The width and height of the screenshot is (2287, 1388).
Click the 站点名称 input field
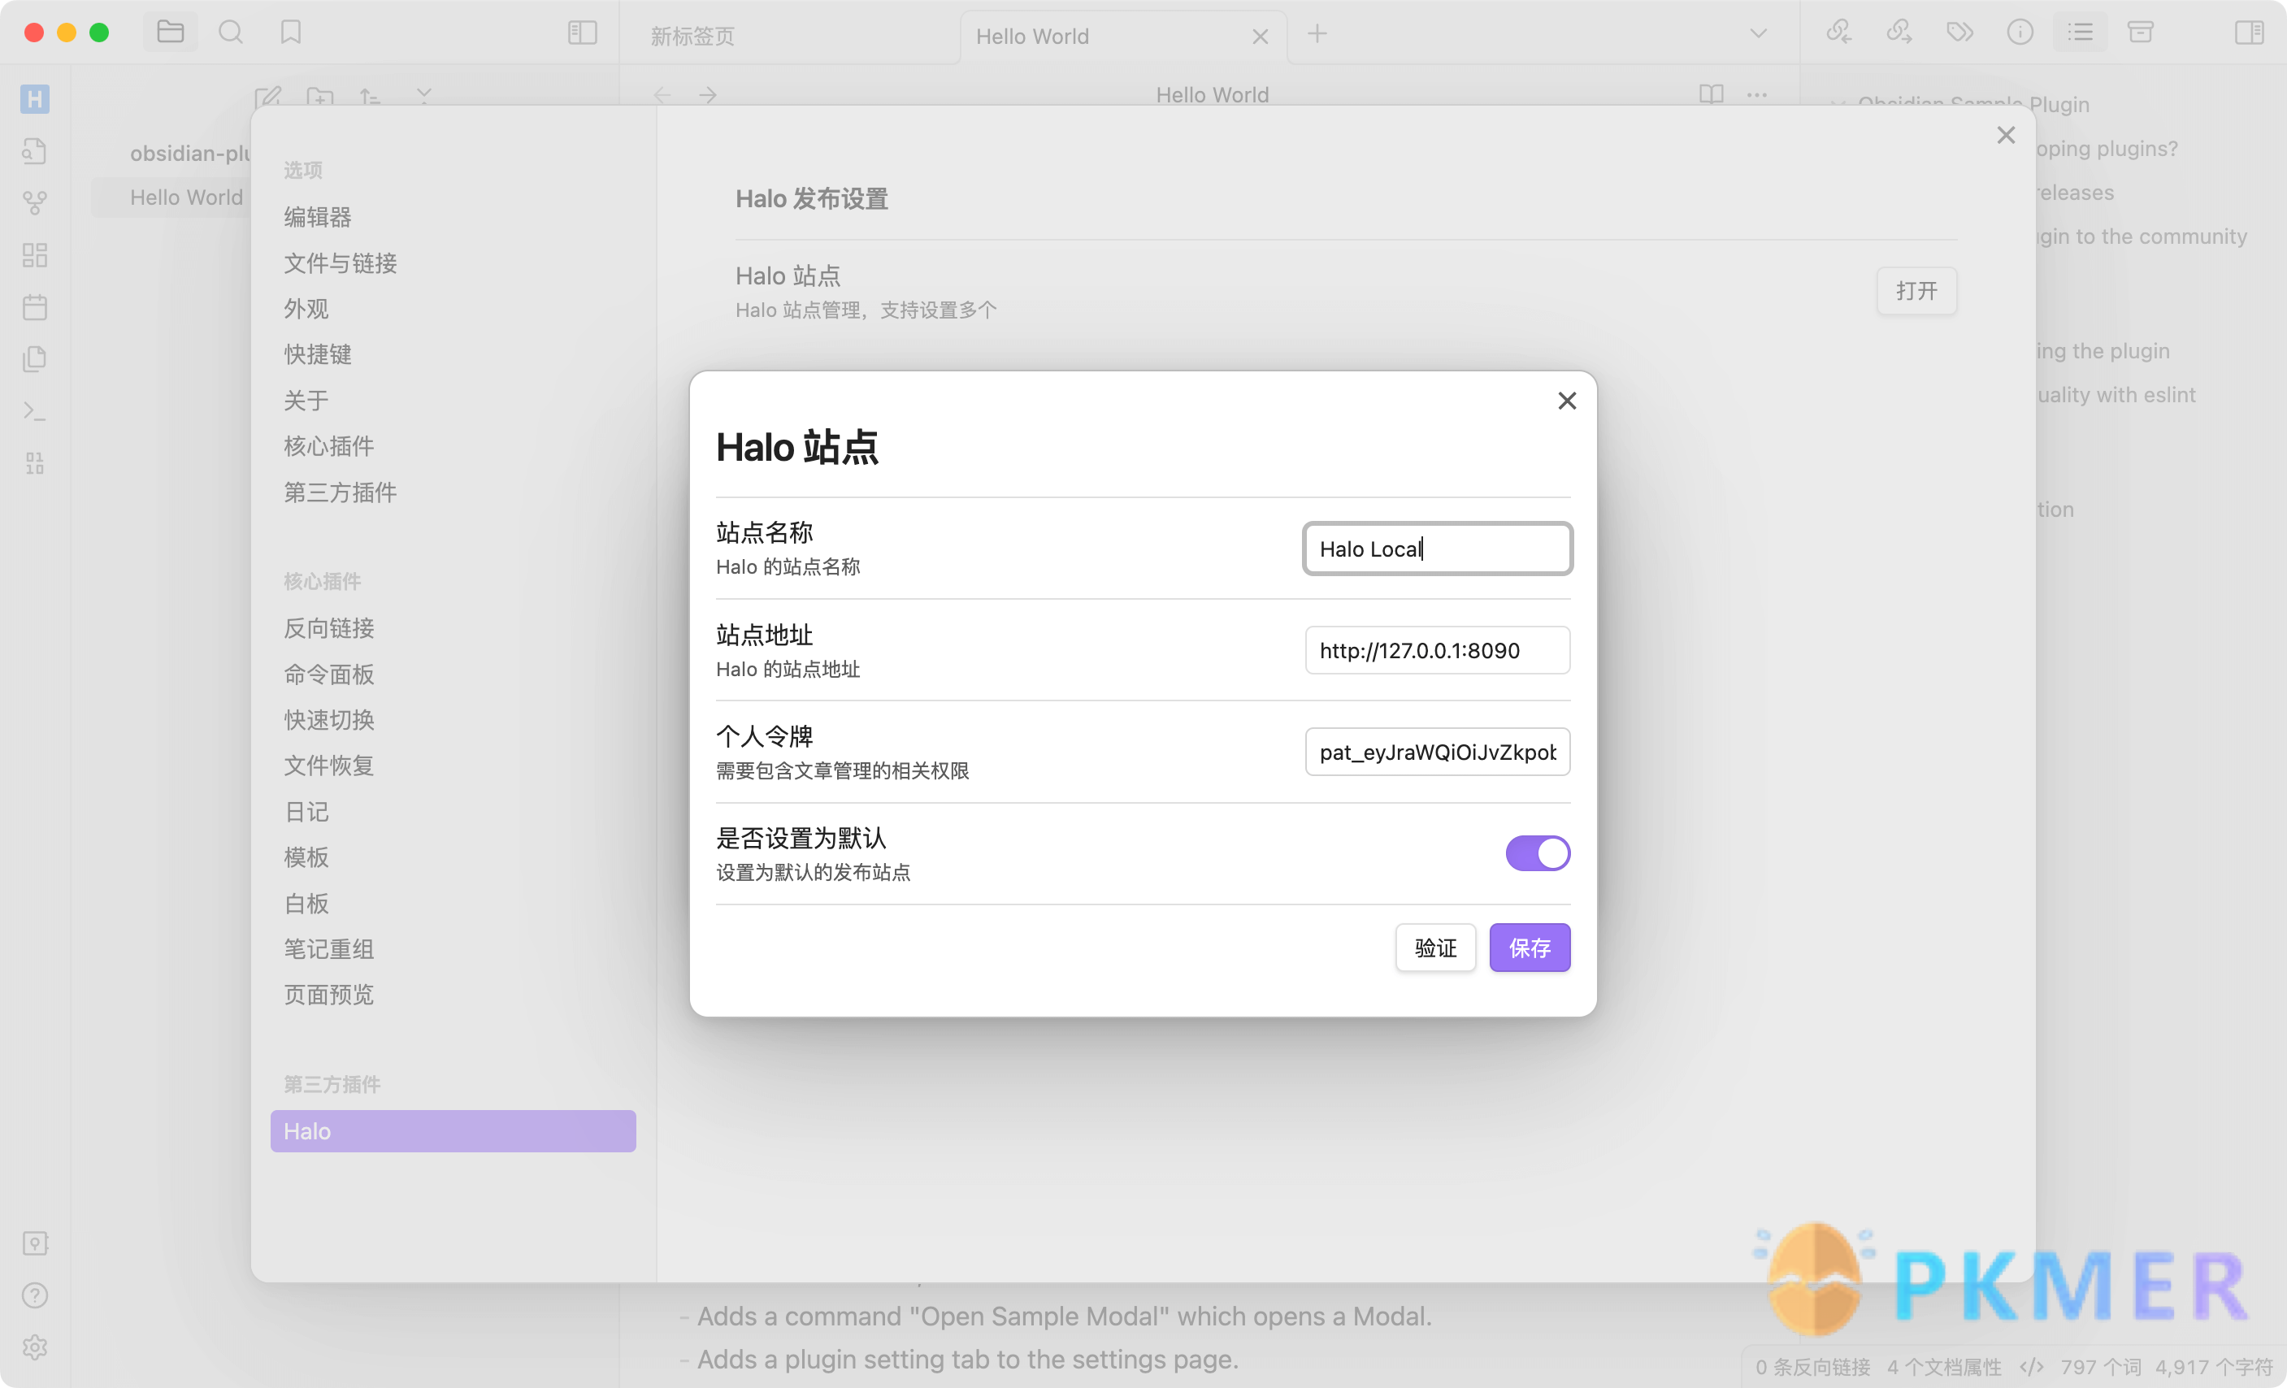[x=1437, y=549]
